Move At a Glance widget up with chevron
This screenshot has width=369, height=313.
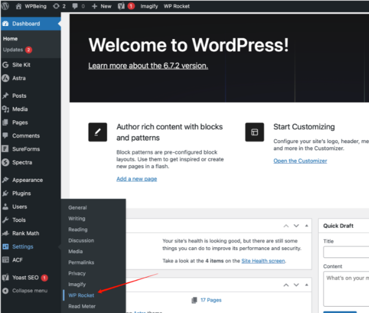(286, 285)
